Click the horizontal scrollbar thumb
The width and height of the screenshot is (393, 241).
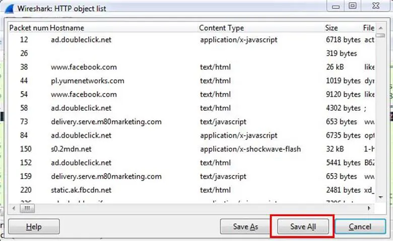(26, 207)
